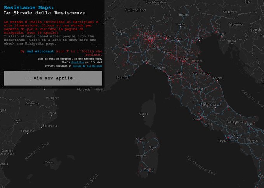Click the Slovenia country label
The image size is (264, 188).
coord(236,25)
